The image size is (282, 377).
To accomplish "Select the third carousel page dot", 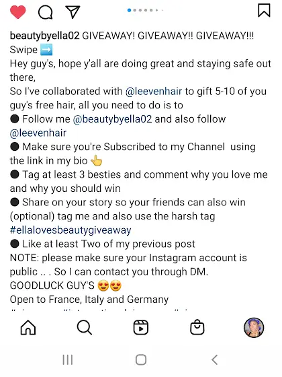I will [140, 10].
